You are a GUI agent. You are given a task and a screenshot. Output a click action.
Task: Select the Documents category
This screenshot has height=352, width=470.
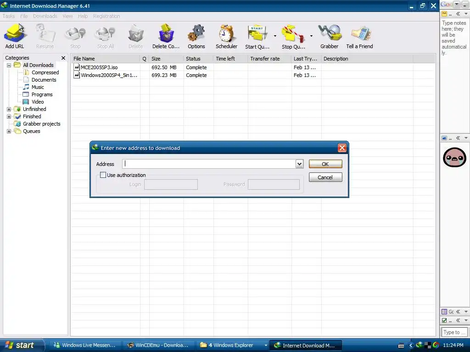(44, 80)
